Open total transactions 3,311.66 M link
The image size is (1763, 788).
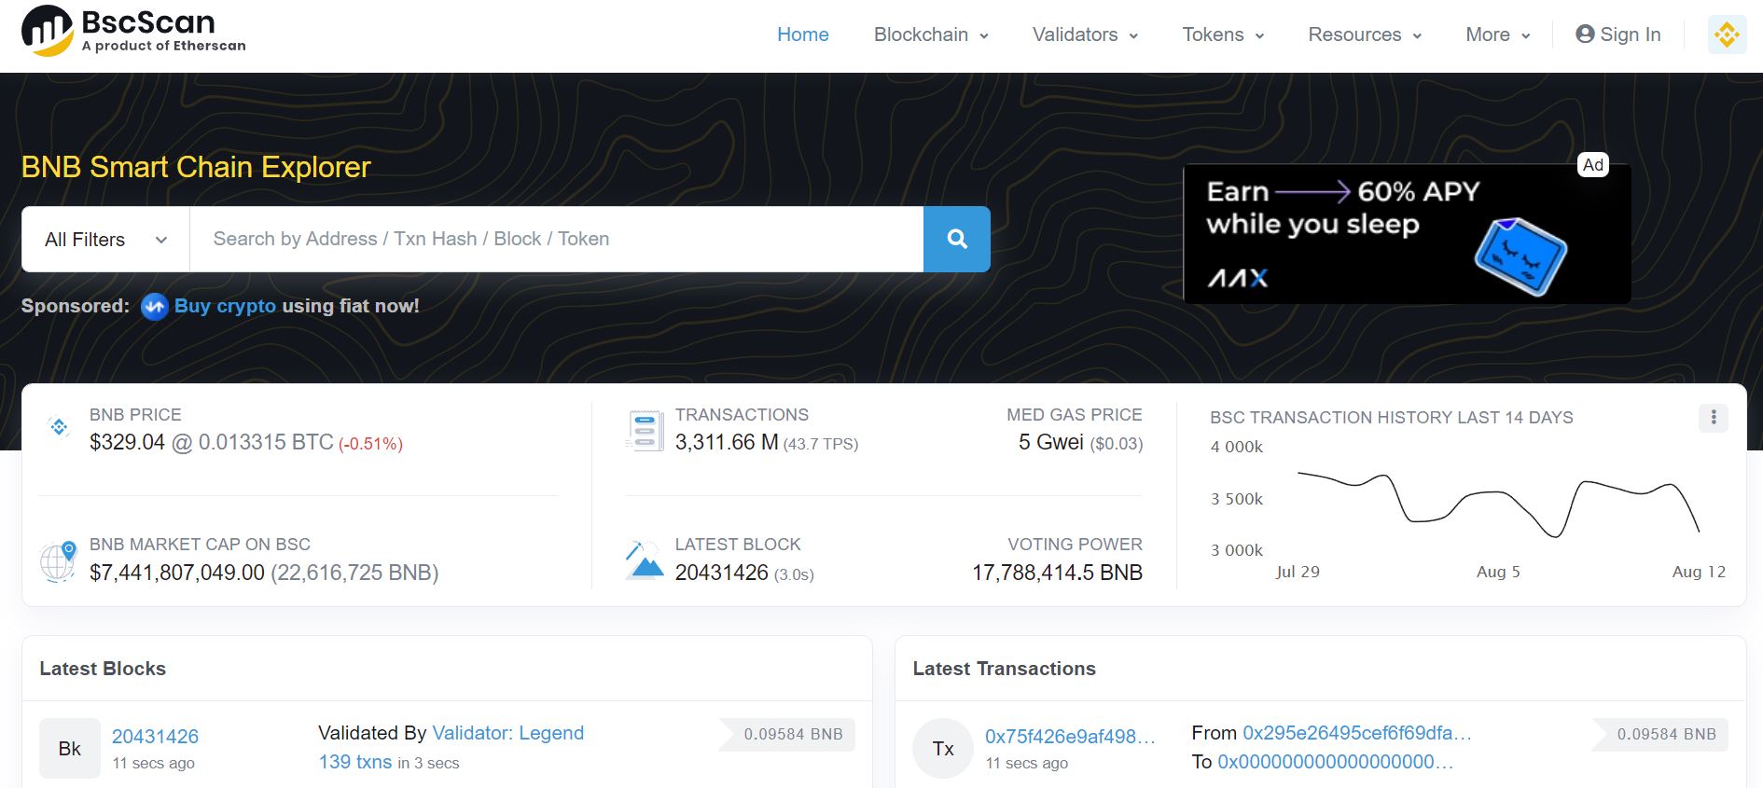(727, 442)
